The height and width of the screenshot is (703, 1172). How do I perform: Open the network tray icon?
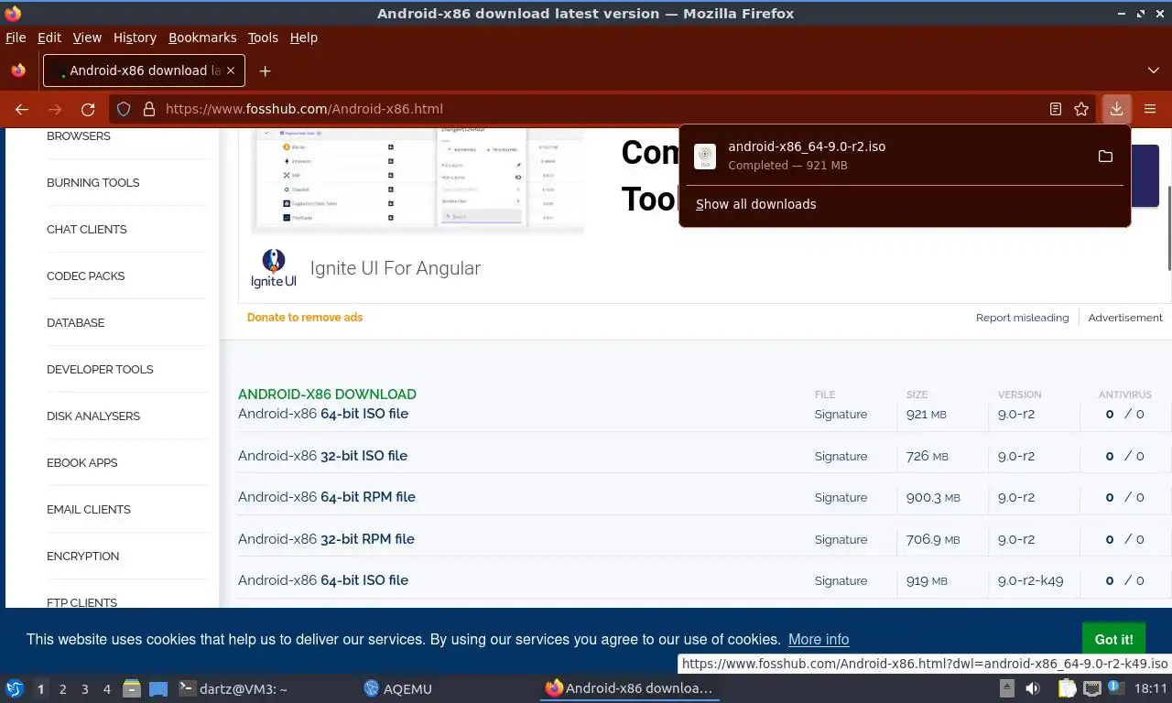coord(1091,688)
